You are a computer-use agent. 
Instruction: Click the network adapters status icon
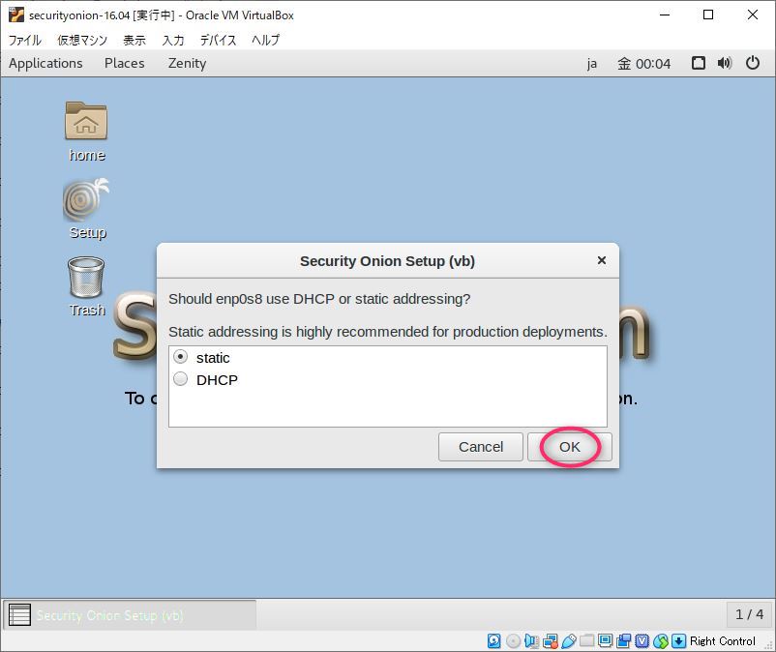[550, 641]
